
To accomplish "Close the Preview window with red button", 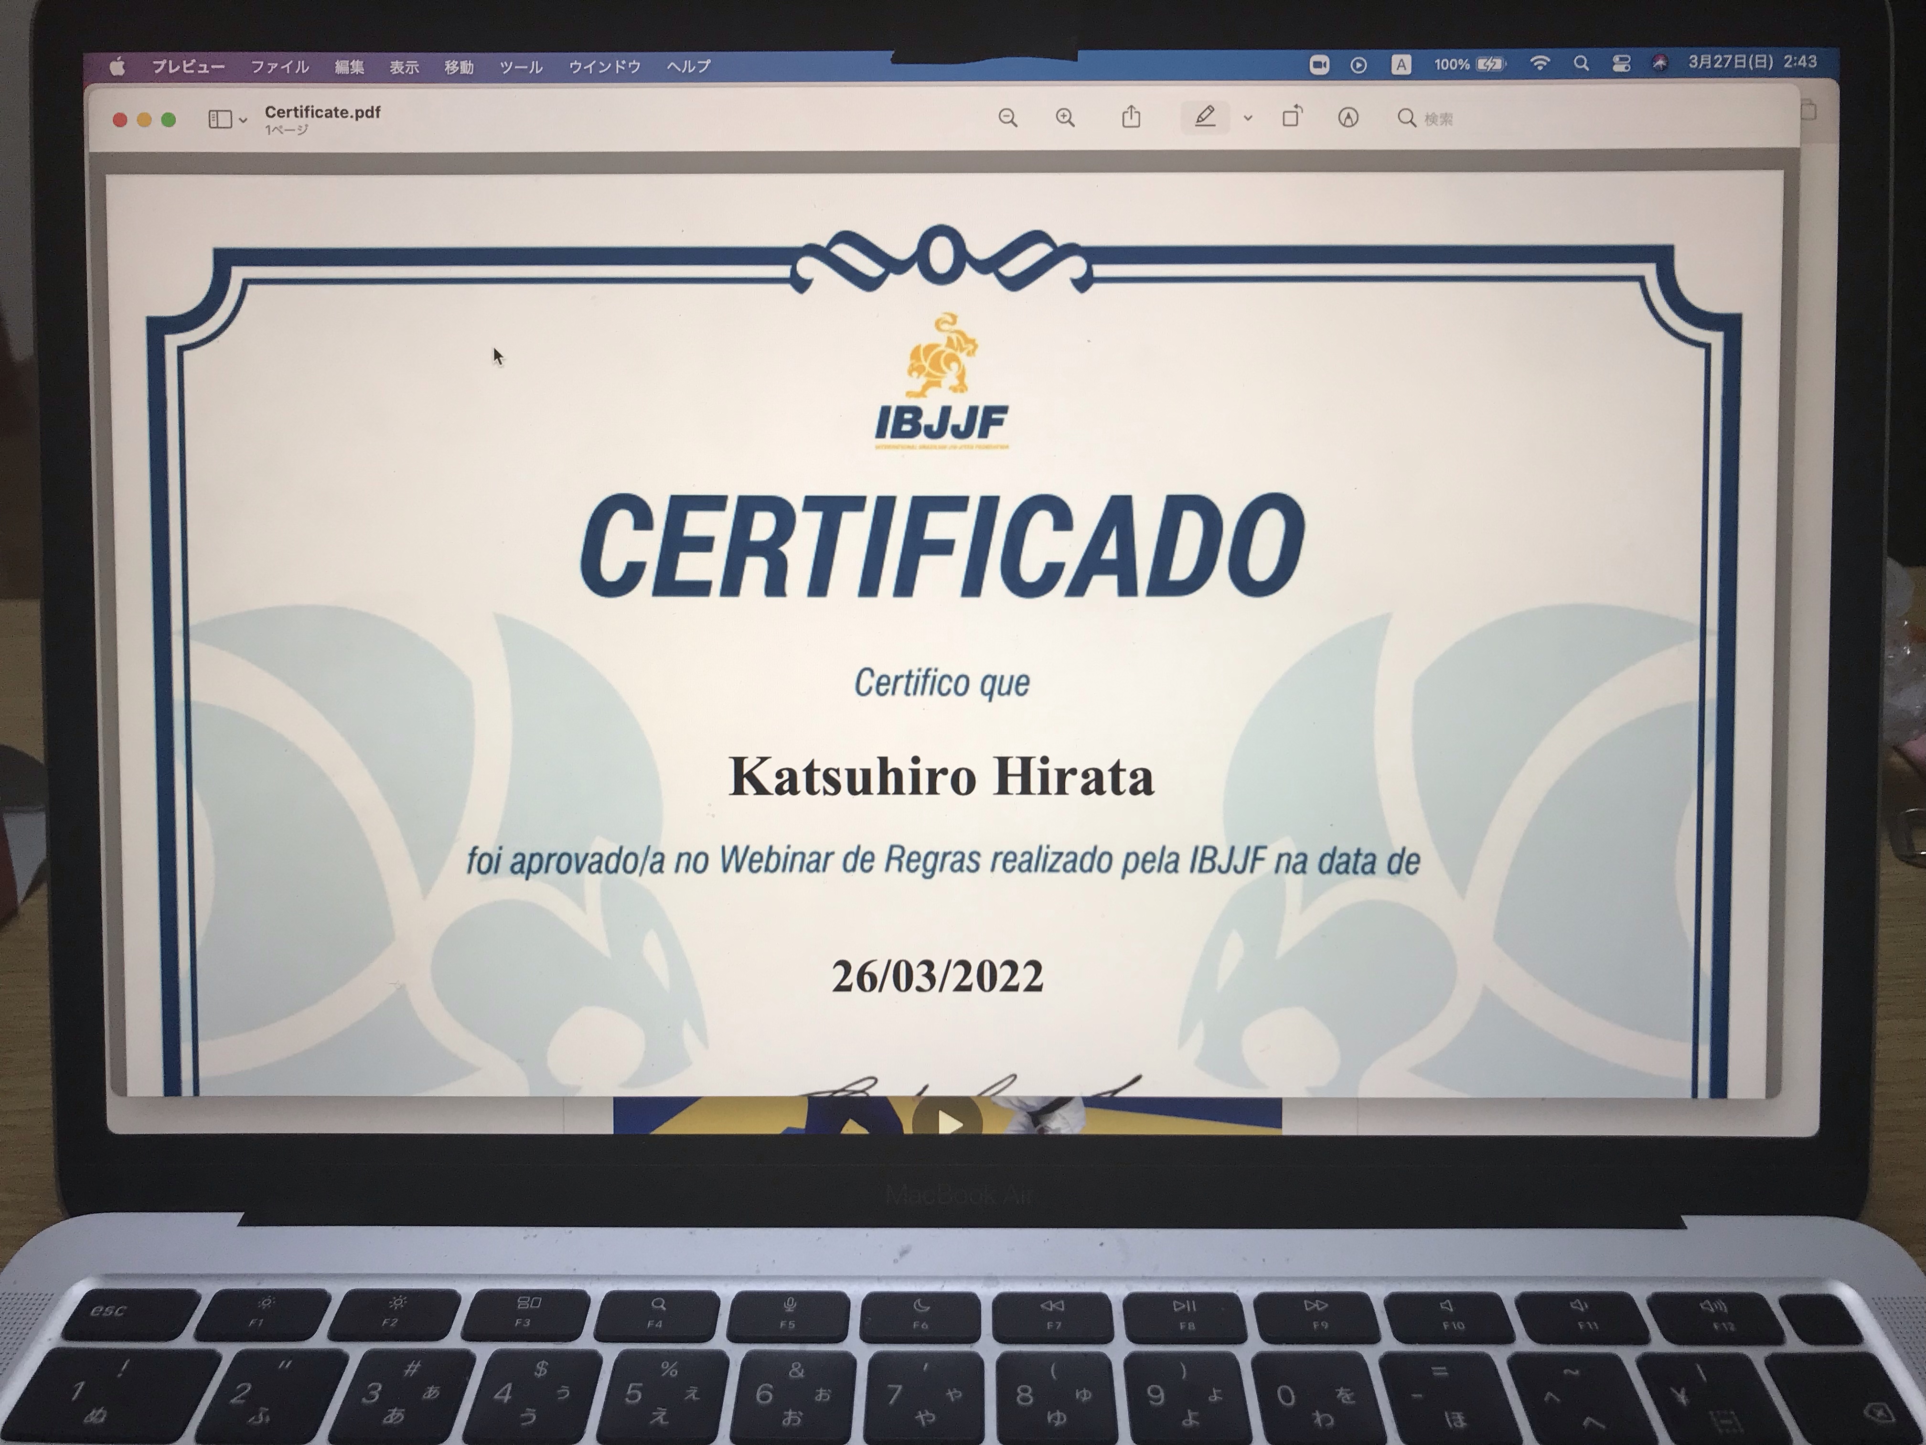I will tap(120, 120).
